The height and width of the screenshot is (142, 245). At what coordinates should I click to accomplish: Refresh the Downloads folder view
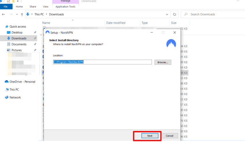174,14
